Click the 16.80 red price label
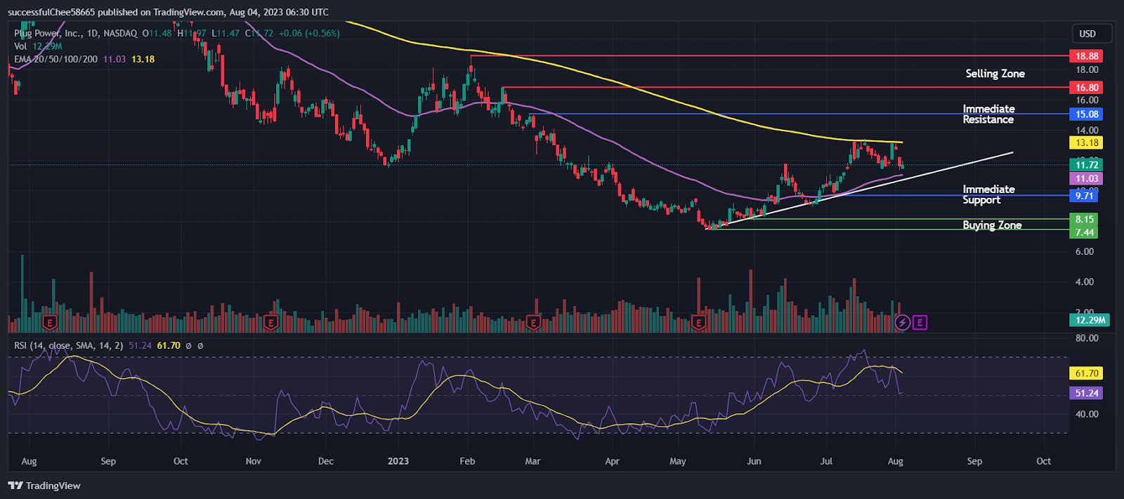Viewport: 1124px width, 499px height. (1086, 88)
